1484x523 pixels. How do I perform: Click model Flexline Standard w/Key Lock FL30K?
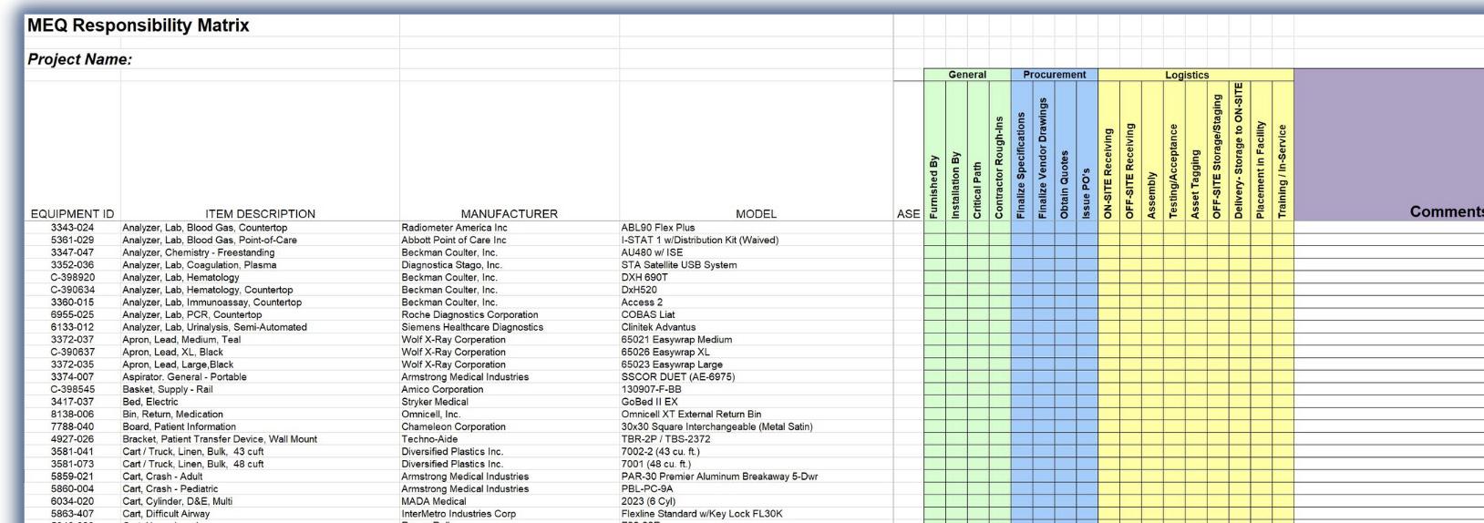point(701,514)
